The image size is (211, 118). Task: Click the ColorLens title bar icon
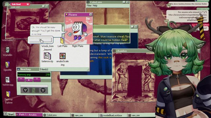(x=88, y=2)
